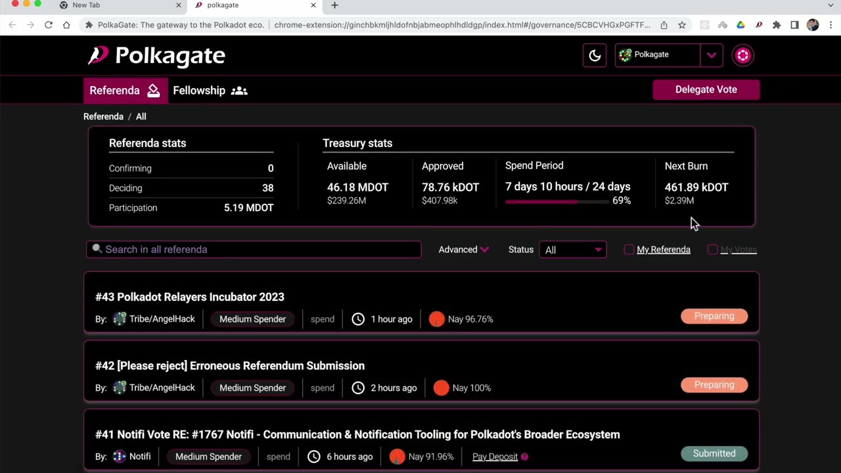Expand the Polkagate chain dropdown arrow
This screenshot has height=473, width=841.
tap(712, 55)
